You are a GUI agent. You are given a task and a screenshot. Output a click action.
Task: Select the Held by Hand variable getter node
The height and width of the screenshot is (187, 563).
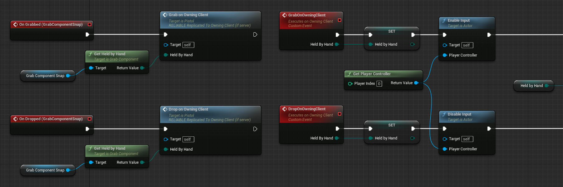pos(533,86)
